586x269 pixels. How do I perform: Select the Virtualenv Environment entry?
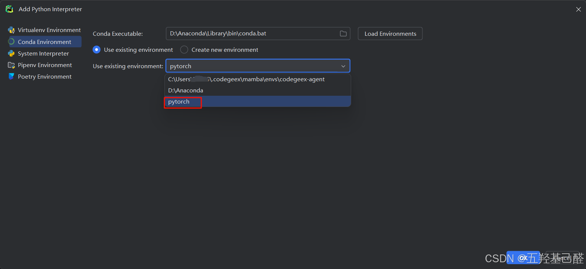[x=44, y=30]
